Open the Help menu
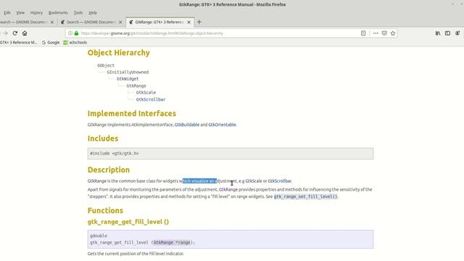 pyautogui.click(x=93, y=13)
